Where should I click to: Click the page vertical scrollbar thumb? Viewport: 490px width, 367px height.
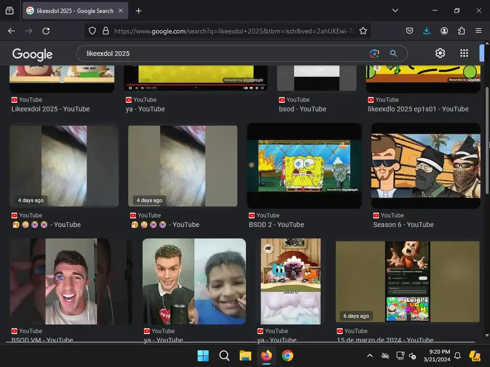pos(487,140)
